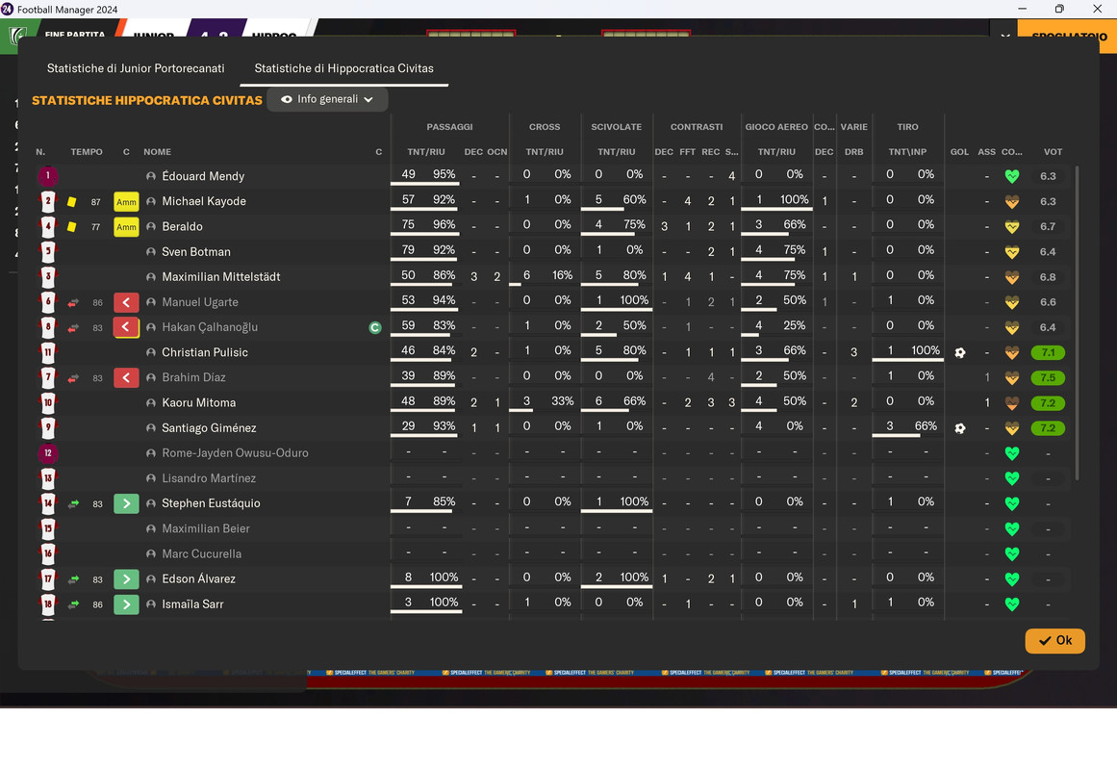The height and width of the screenshot is (770, 1117).
Task: Click Brahim Díaz's 7.5 rating badge
Action: (x=1047, y=378)
